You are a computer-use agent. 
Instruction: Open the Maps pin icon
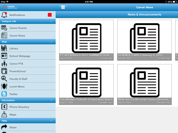4,114
